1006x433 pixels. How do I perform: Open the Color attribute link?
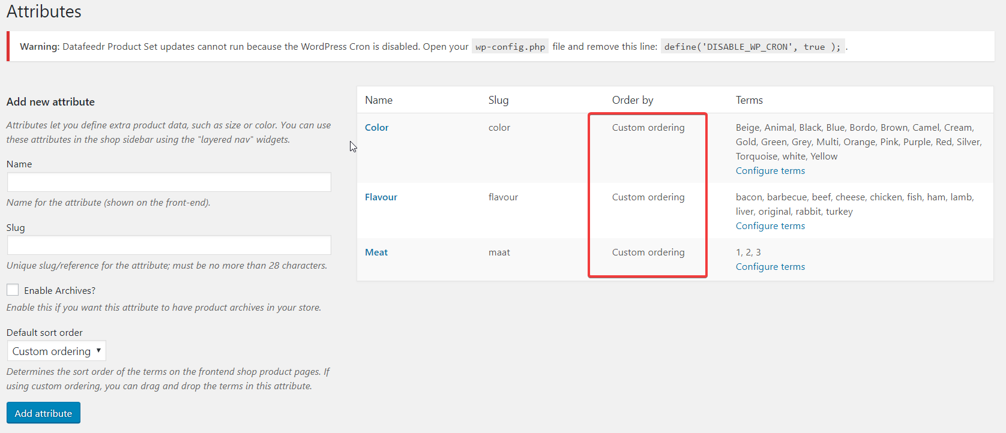point(376,128)
